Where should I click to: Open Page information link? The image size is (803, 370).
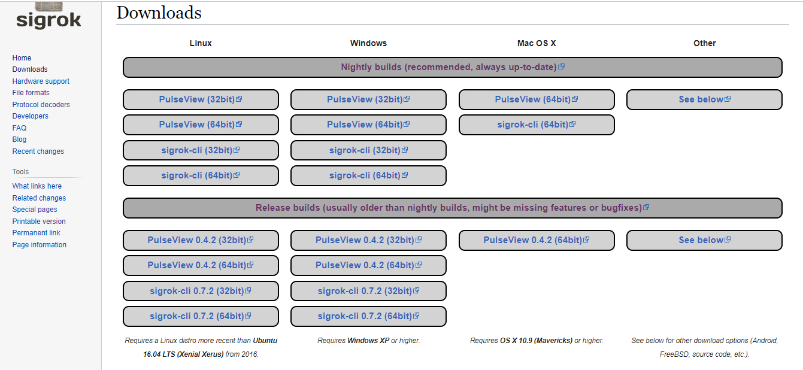pos(39,245)
